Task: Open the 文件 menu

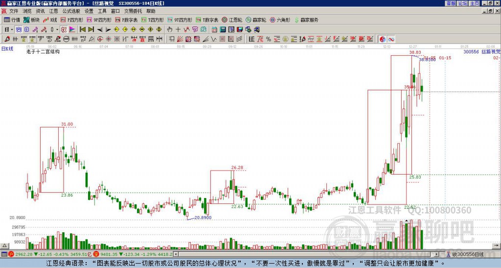Action: pos(14,11)
